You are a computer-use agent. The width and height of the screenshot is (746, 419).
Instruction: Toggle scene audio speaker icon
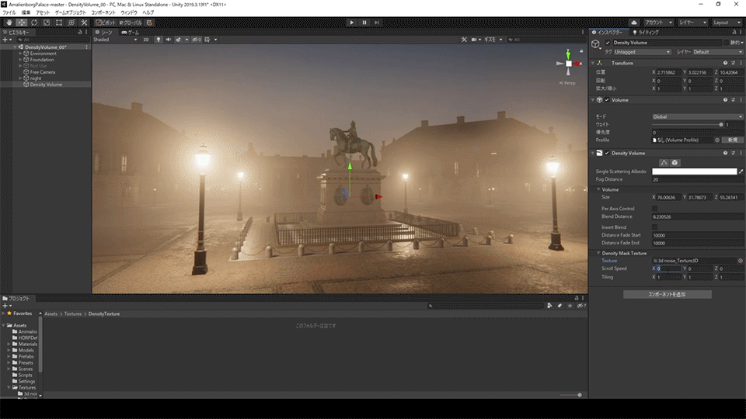(168, 39)
